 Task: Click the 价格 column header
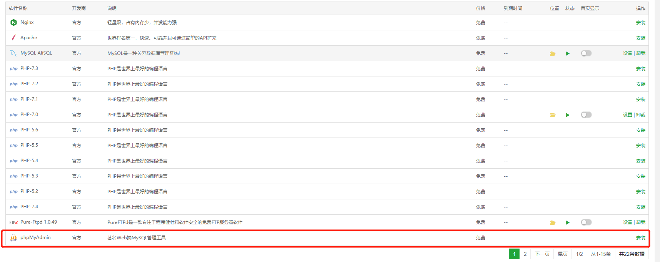coord(481,8)
